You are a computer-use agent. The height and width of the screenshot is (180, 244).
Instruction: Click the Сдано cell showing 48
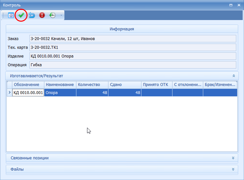click(125, 93)
